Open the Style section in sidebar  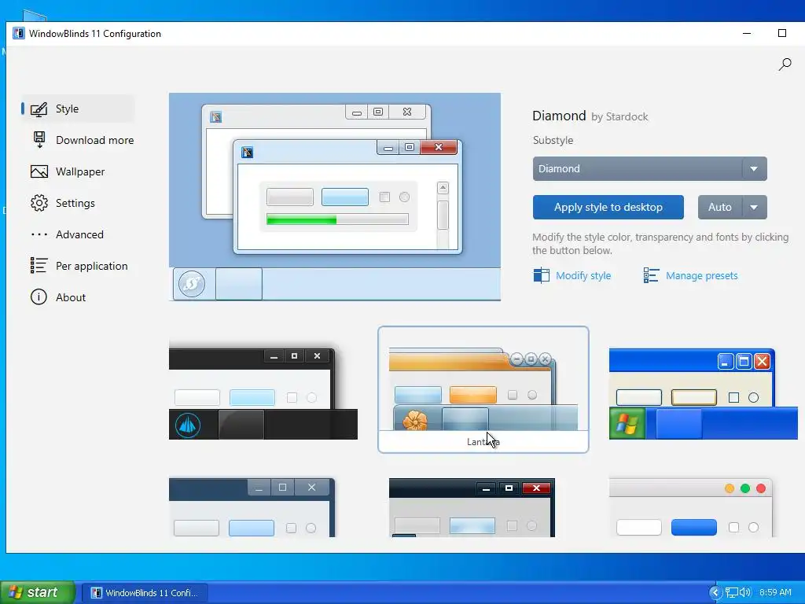(x=78, y=109)
